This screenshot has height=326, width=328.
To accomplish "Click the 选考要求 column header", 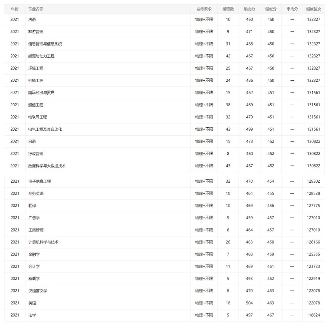I will click(x=204, y=9).
